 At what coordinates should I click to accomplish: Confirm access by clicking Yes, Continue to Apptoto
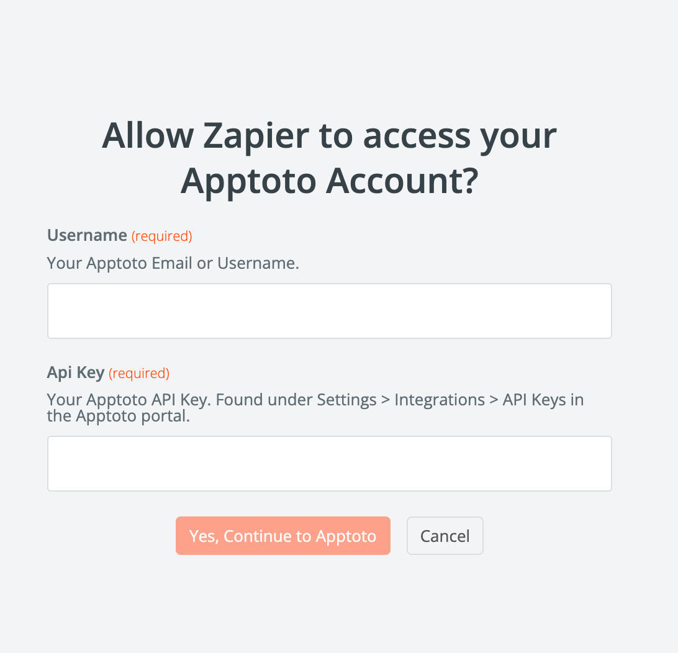click(282, 535)
